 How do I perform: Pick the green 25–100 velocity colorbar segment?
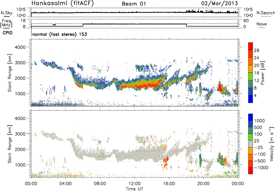[251, 137]
